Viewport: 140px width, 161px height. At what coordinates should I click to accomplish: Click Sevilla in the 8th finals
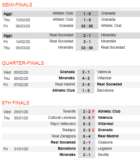pyautogui.click(x=103, y=155)
